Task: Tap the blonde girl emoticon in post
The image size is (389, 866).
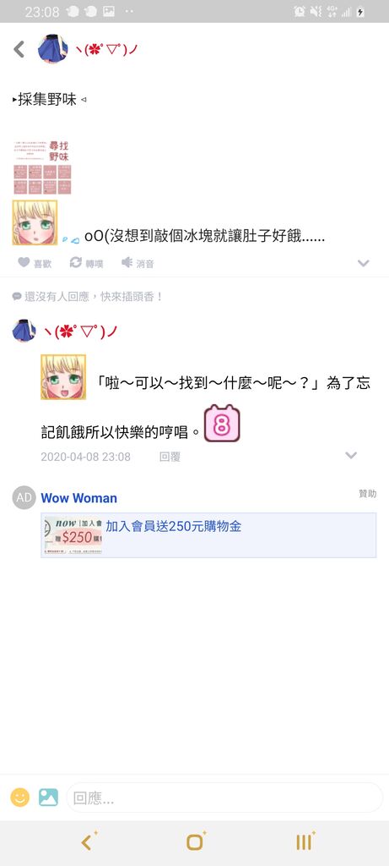Action: [35, 222]
